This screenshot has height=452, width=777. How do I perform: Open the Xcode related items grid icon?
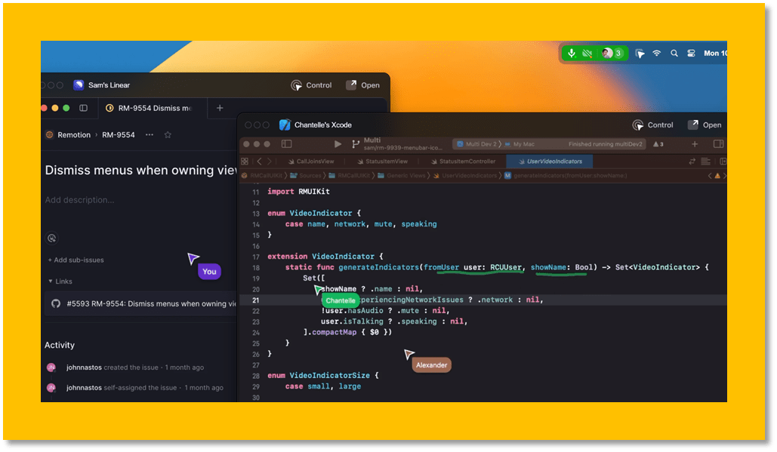pos(245,161)
